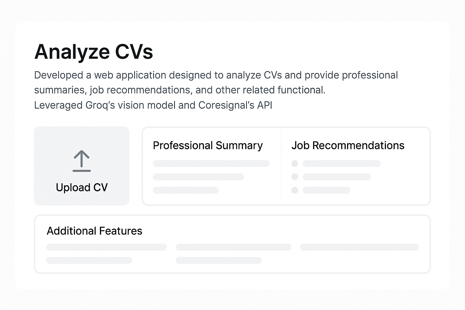Click top-right placeholder bar in Additional Features
The height and width of the screenshot is (310, 465).
tap(359, 247)
